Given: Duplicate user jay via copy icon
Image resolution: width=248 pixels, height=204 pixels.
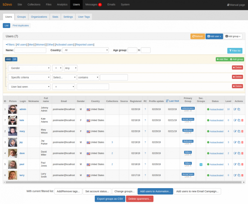Looking at the screenshot, I should (x=239, y=142).
